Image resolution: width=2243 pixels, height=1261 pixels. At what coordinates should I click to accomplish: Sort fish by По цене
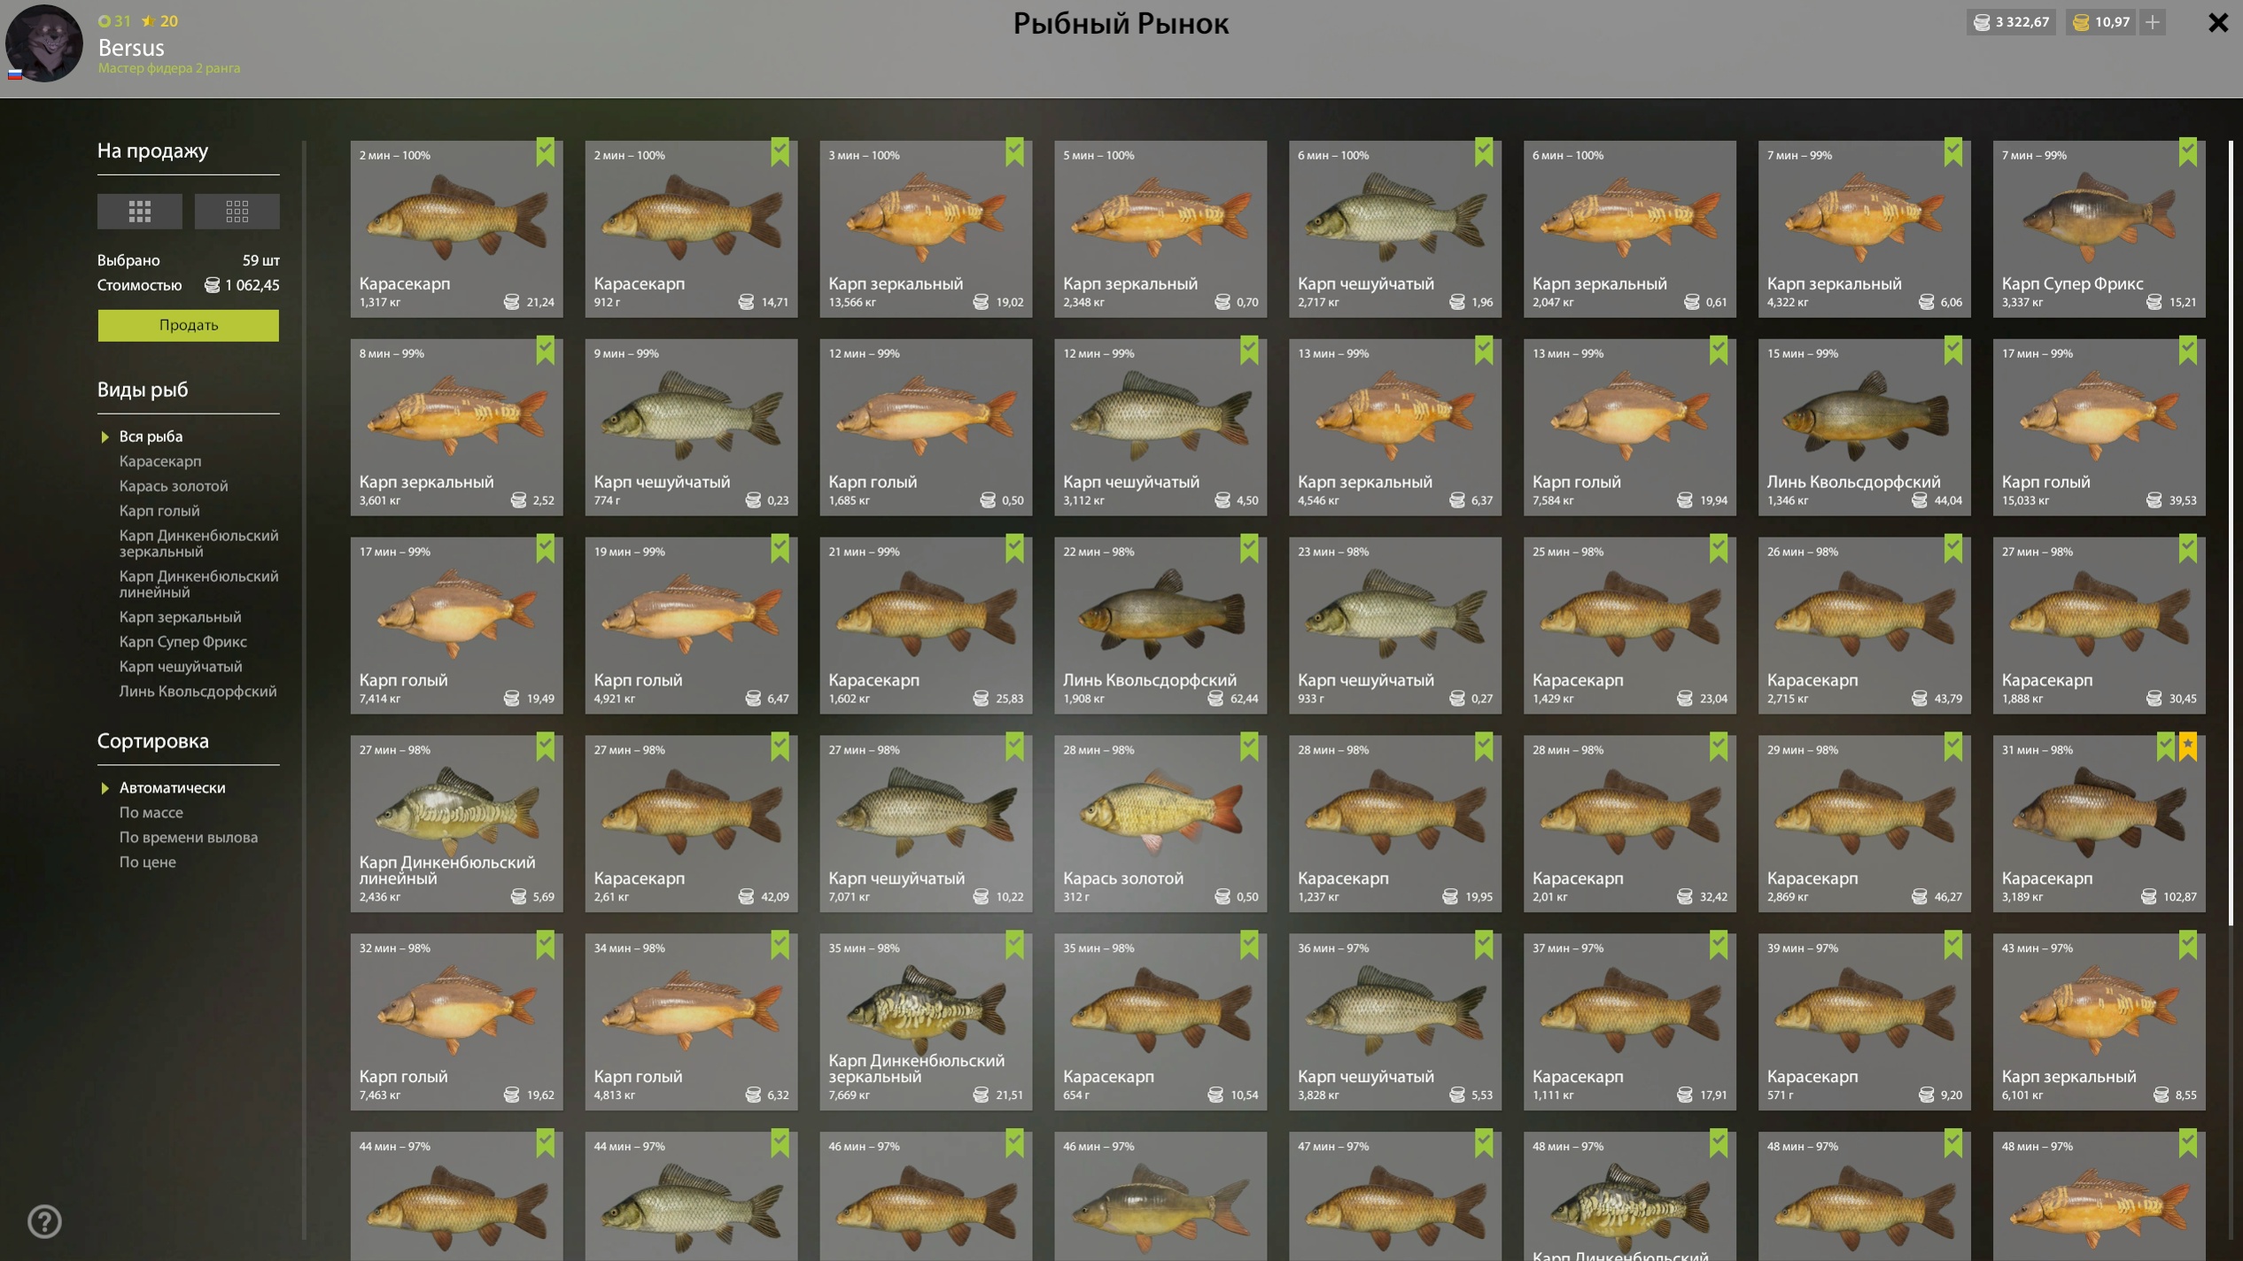click(147, 862)
